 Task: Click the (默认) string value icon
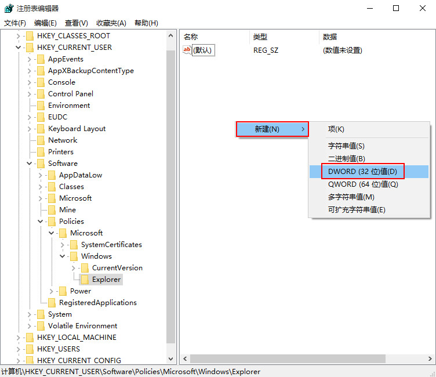coord(187,50)
